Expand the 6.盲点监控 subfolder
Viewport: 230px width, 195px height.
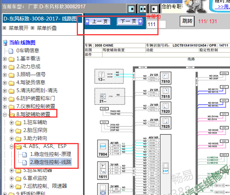pyautogui.click(x=11, y=178)
